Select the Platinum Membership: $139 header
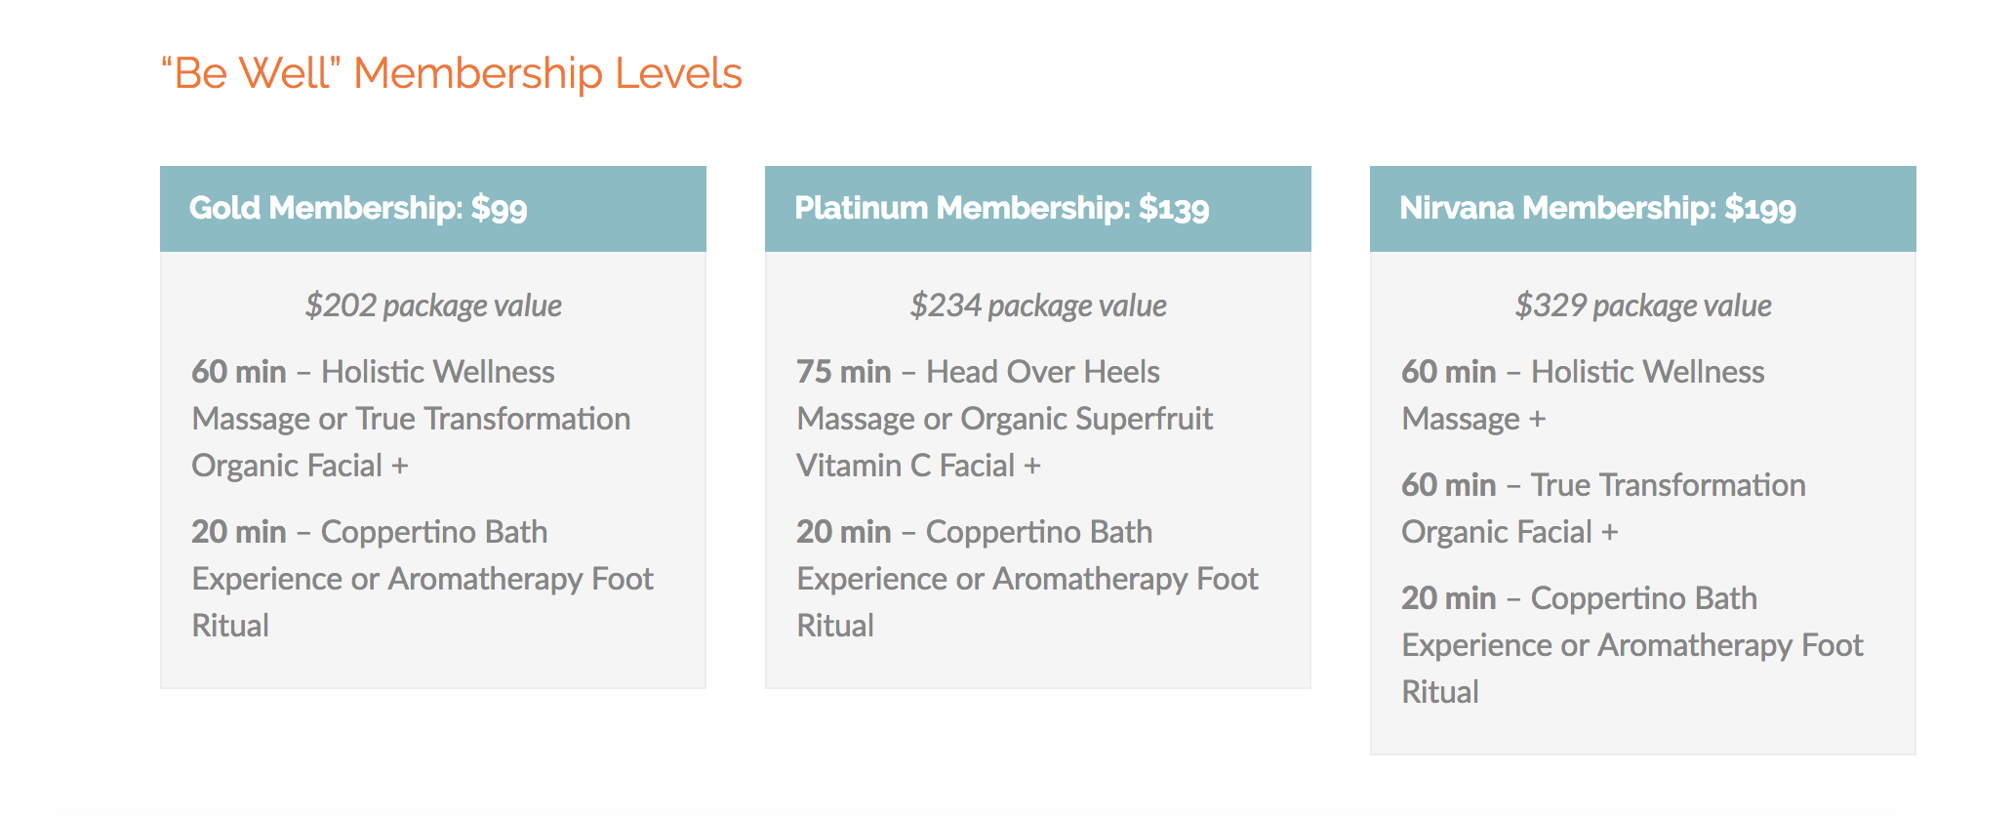This screenshot has height=816, width=2014. (x=1001, y=208)
